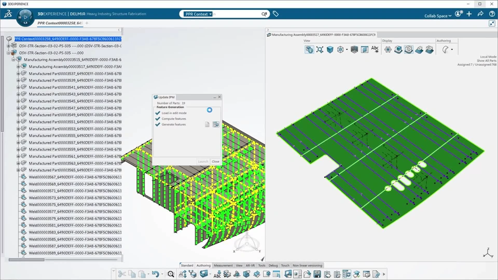Viewport: 498px width, 280px height.
Task: Close the Update IPM dialog with X
Action: [x=219, y=97]
